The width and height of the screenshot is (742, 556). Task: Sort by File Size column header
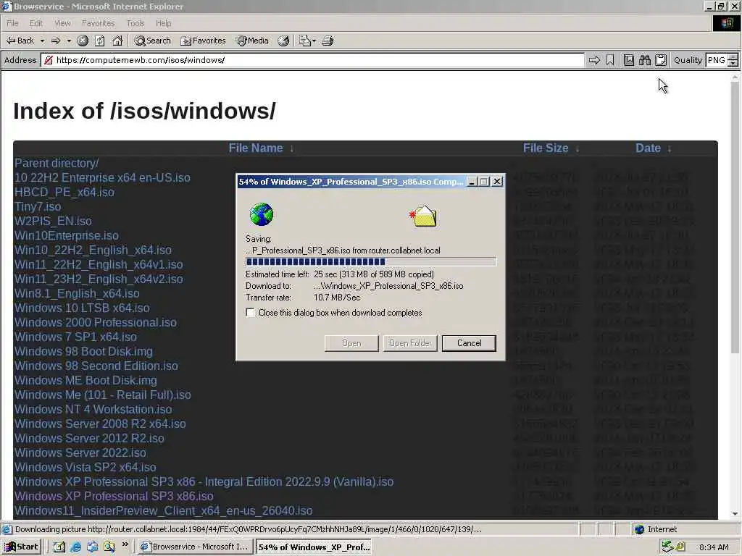pos(545,148)
